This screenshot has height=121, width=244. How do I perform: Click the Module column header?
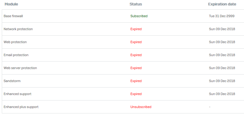[11, 4]
